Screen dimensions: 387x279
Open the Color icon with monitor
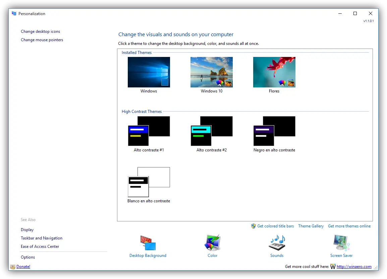213,243
